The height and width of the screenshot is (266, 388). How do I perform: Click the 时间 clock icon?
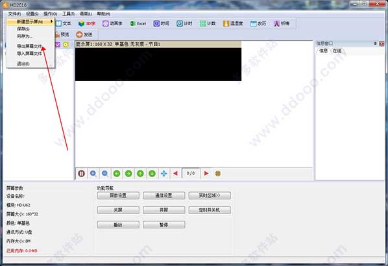pos(156,23)
